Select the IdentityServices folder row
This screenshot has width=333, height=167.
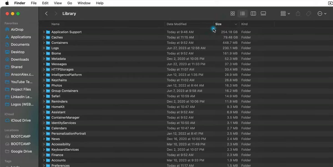pyautogui.click(x=186, y=123)
